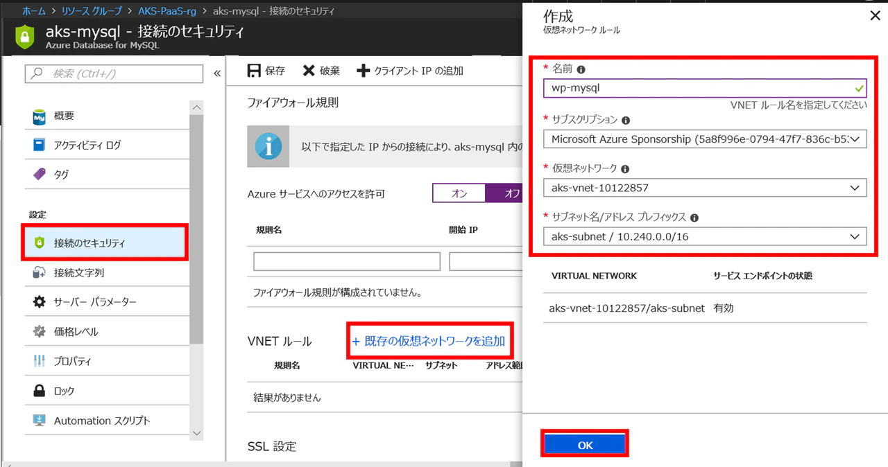Click the OK button

(x=585, y=445)
